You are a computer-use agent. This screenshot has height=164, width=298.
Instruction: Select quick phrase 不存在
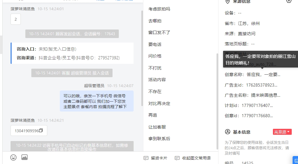155,91
